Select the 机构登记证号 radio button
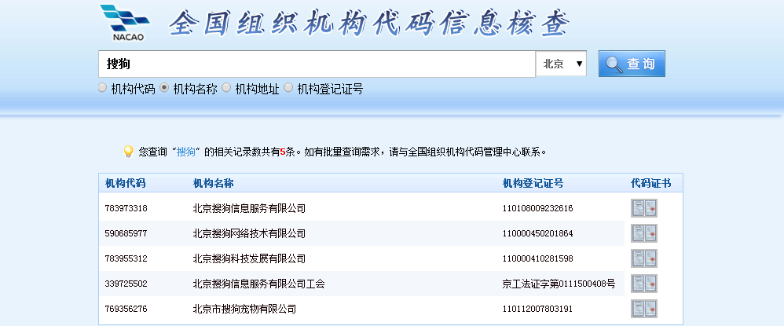Viewport: 784px width, 326px height. tap(288, 88)
